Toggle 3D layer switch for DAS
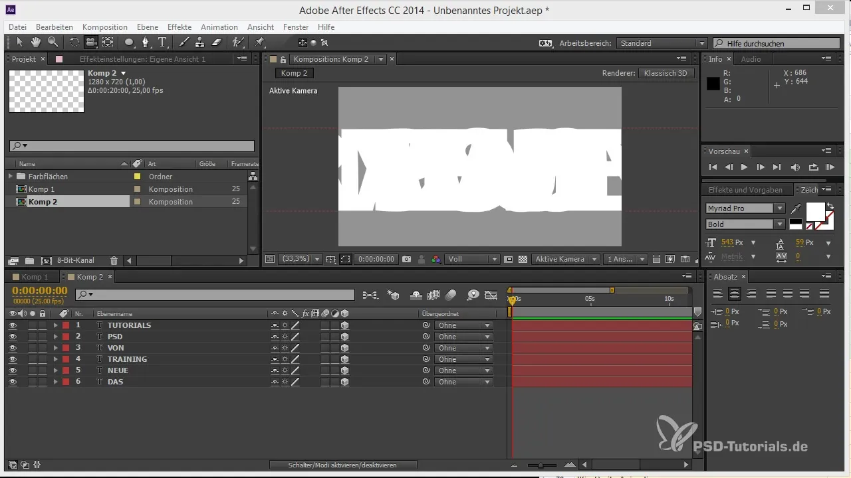The width and height of the screenshot is (851, 478). pyautogui.click(x=345, y=382)
